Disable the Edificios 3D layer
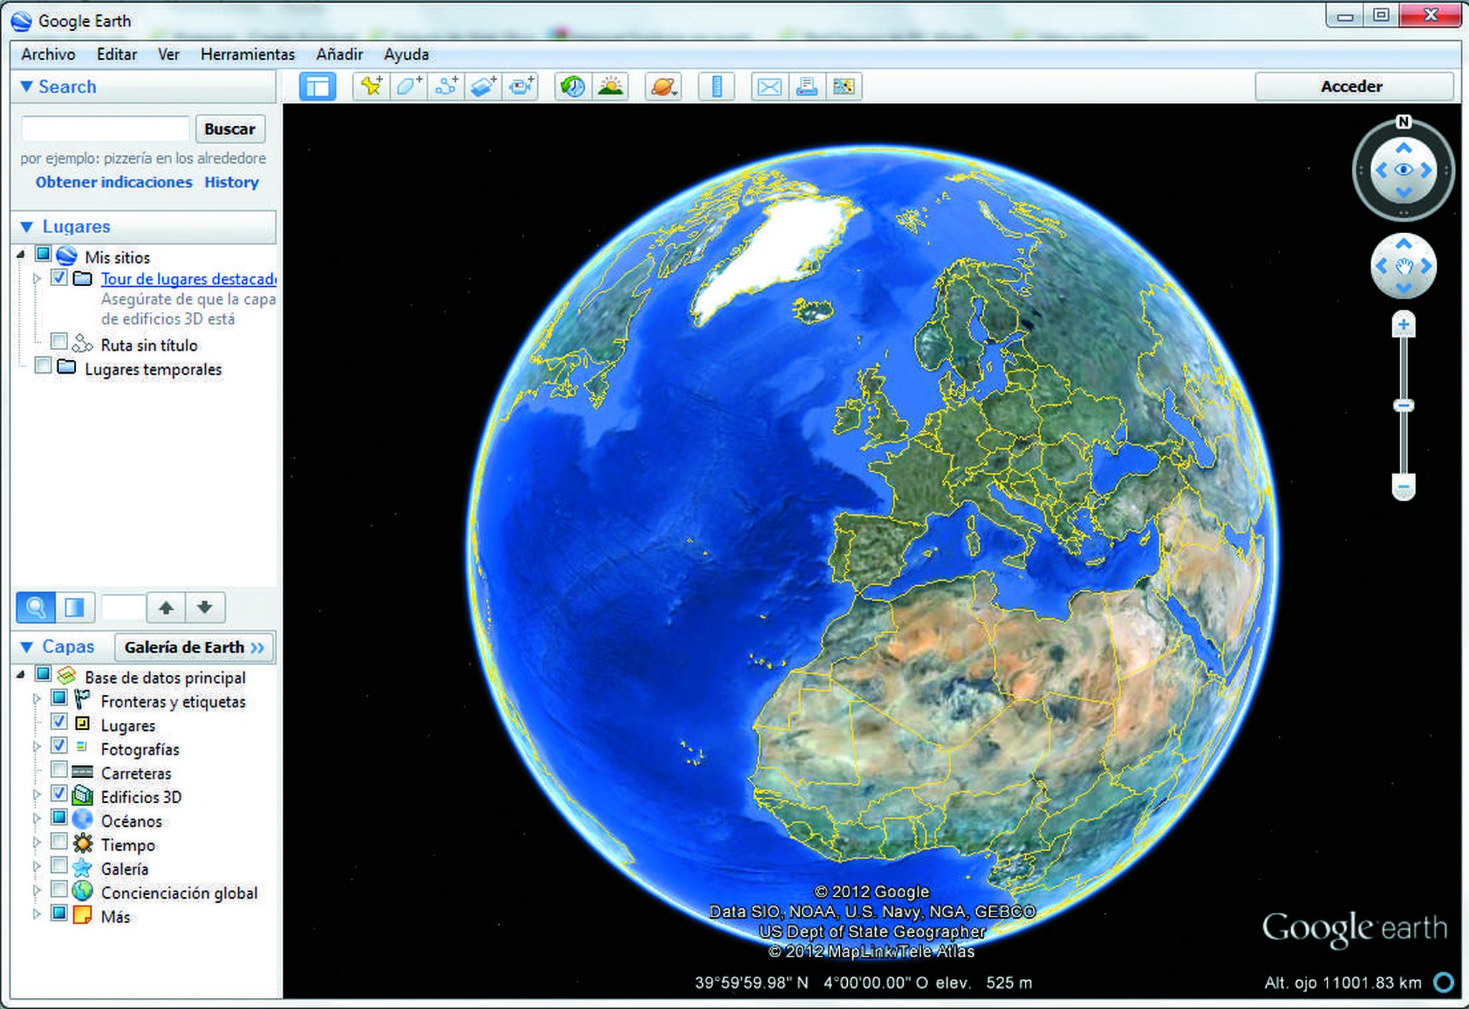 (60, 793)
